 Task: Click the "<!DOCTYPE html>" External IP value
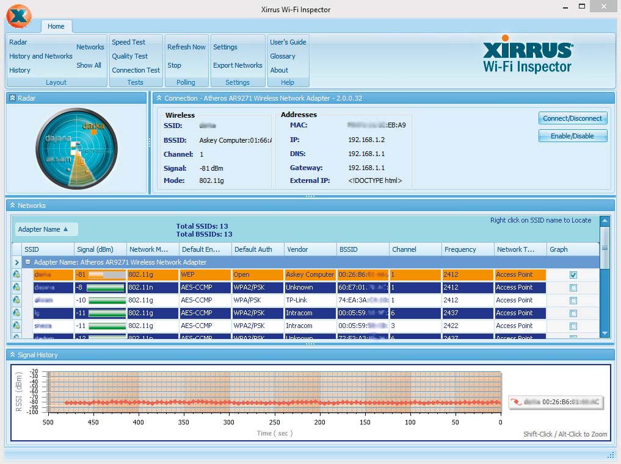point(375,180)
